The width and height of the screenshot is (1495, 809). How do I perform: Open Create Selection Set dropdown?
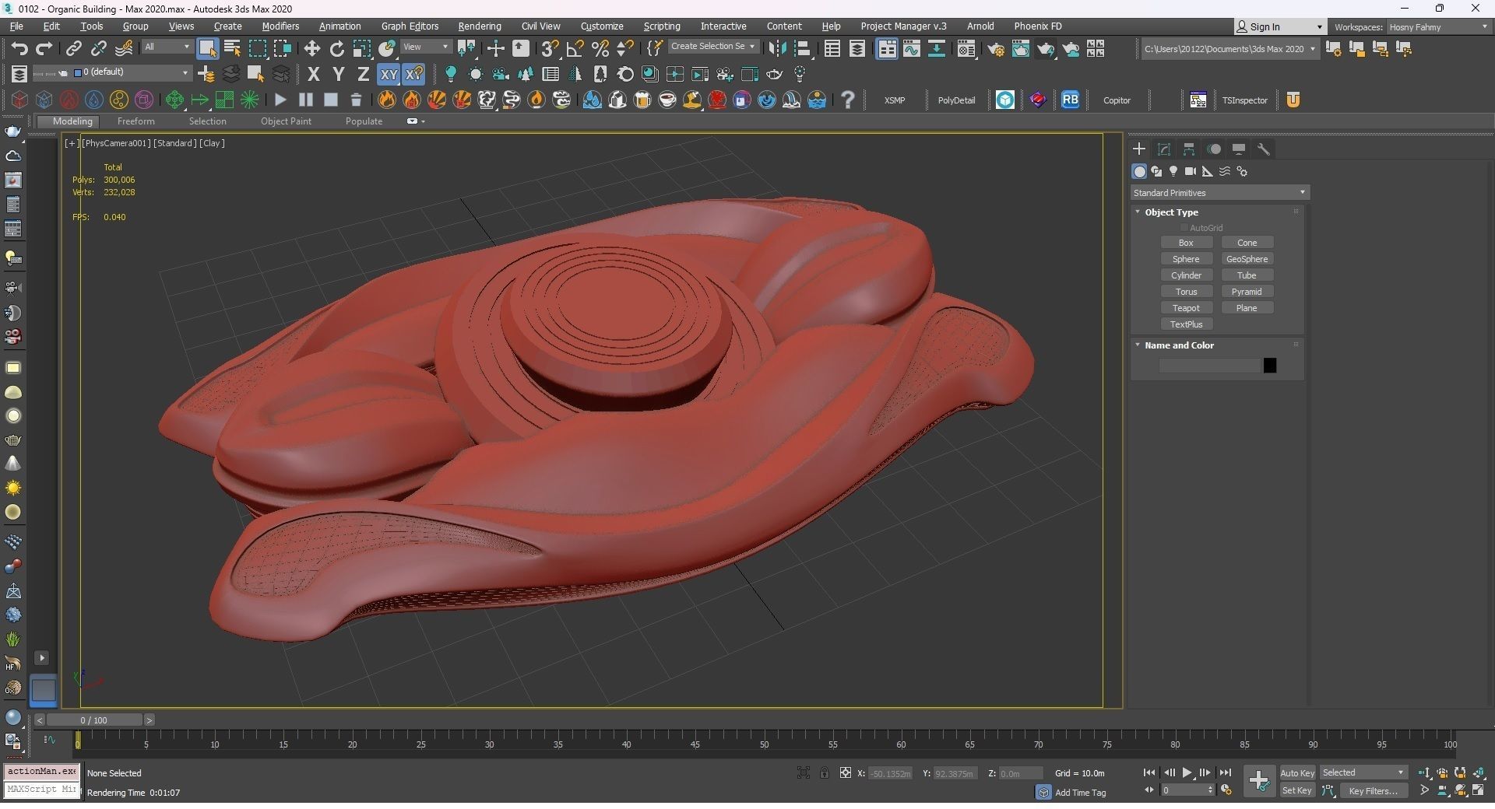click(712, 47)
